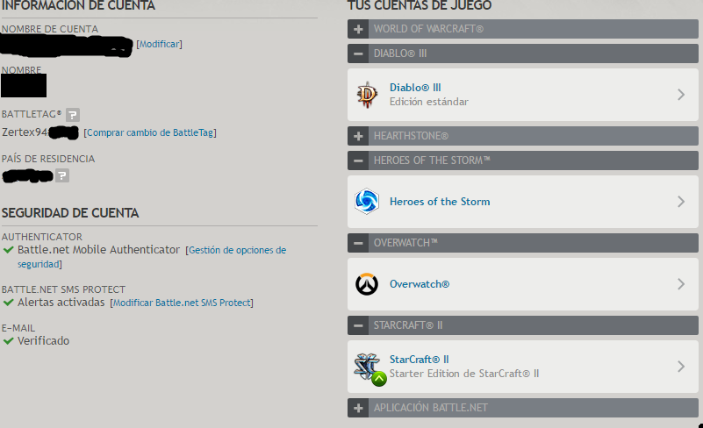Collapse the Overwatch section
Screen dimensions: 703x428
[x=358, y=243]
